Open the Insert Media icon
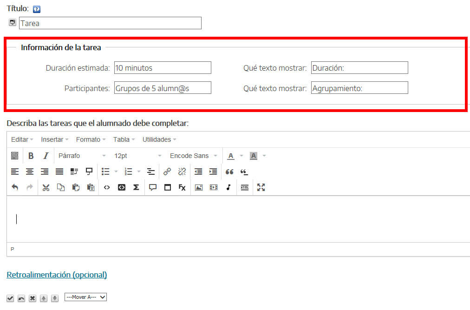The height and width of the screenshot is (310, 470). tap(213, 187)
